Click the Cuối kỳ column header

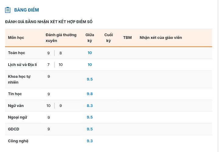click(109, 38)
